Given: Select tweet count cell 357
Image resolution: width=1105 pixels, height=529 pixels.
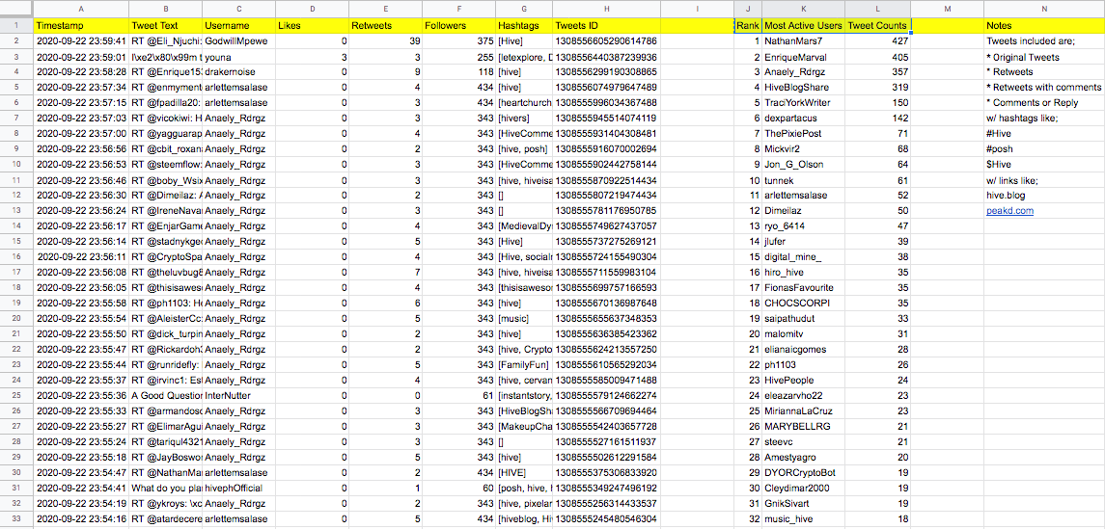Looking at the screenshot, I should click(x=878, y=71).
